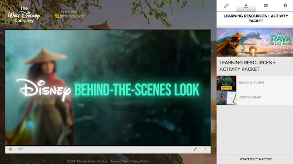Select the download resources tab icon
The image size is (293, 164).
[x=246, y=5]
